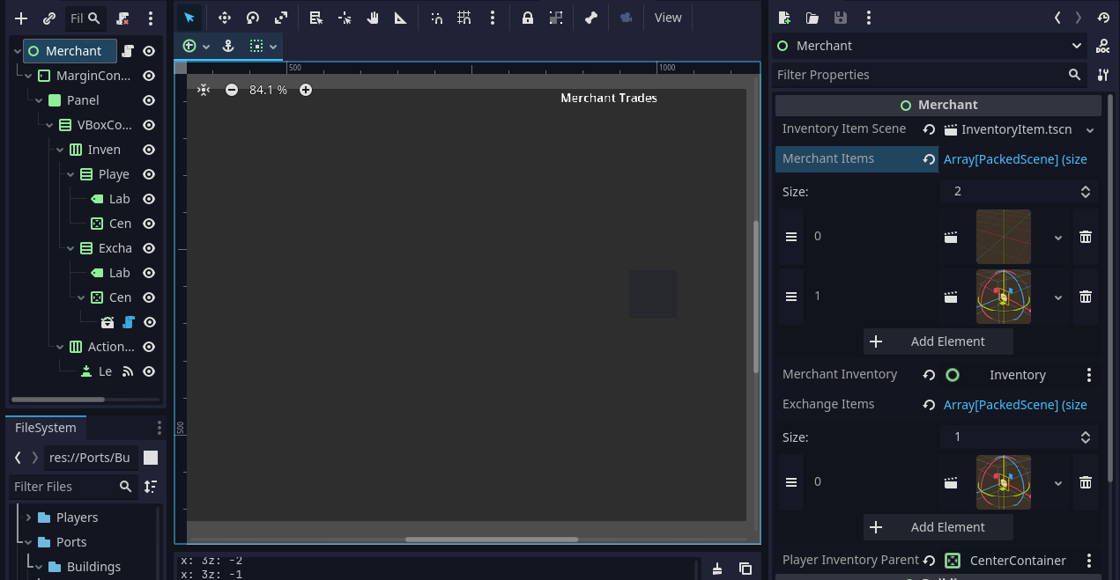Hide the MarginContainer node
1120x580 pixels.
pos(149,75)
